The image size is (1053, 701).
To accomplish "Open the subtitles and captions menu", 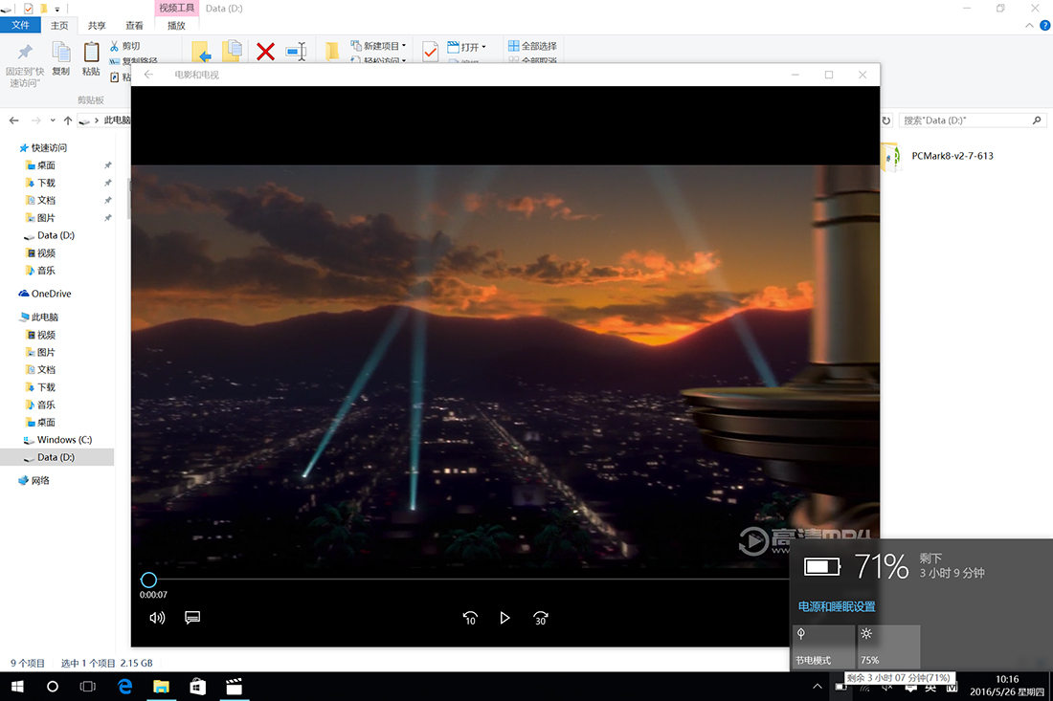I will pyautogui.click(x=192, y=617).
